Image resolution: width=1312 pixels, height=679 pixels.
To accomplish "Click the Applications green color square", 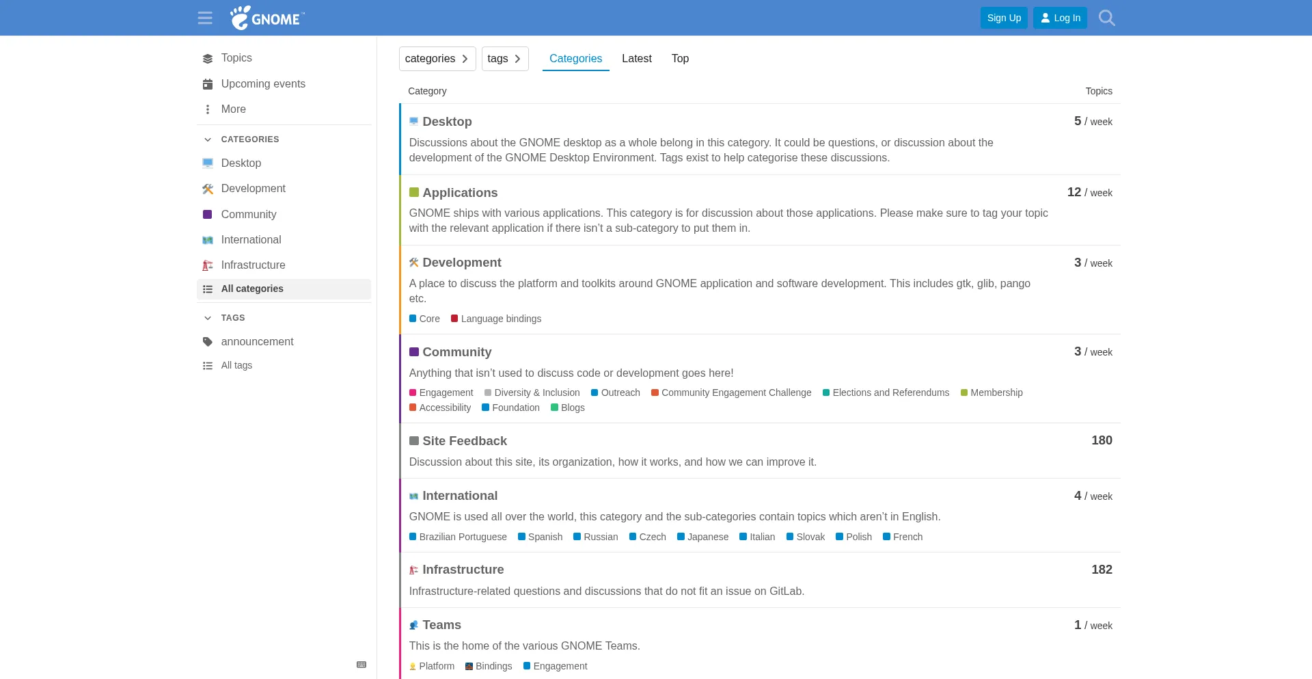I will click(x=413, y=192).
